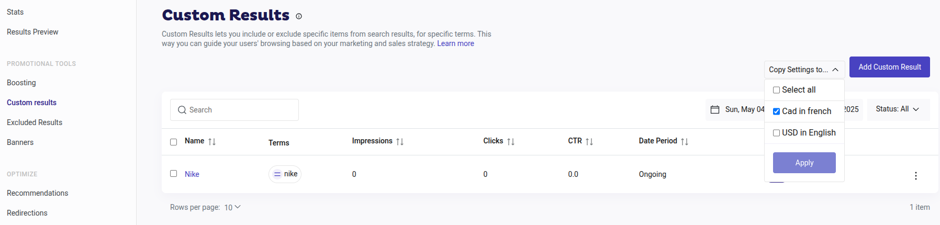Tick the USD in English checkbox

pyautogui.click(x=777, y=133)
